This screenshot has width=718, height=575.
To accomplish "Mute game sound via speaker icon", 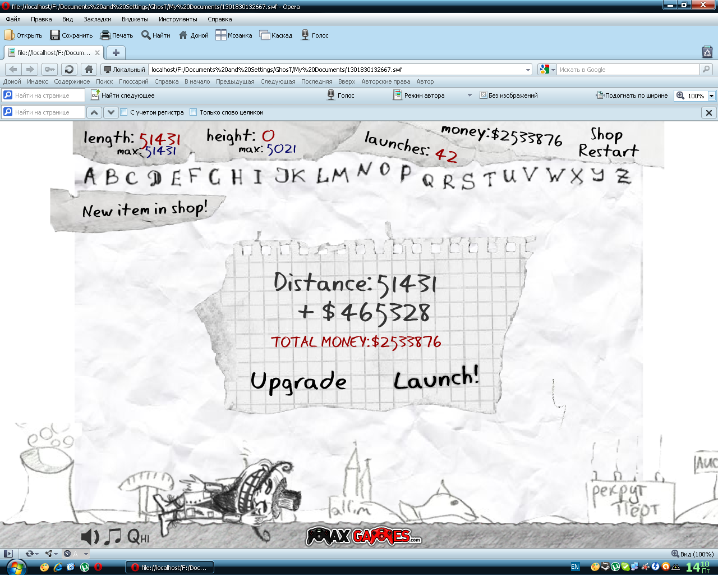I will tap(90, 537).
